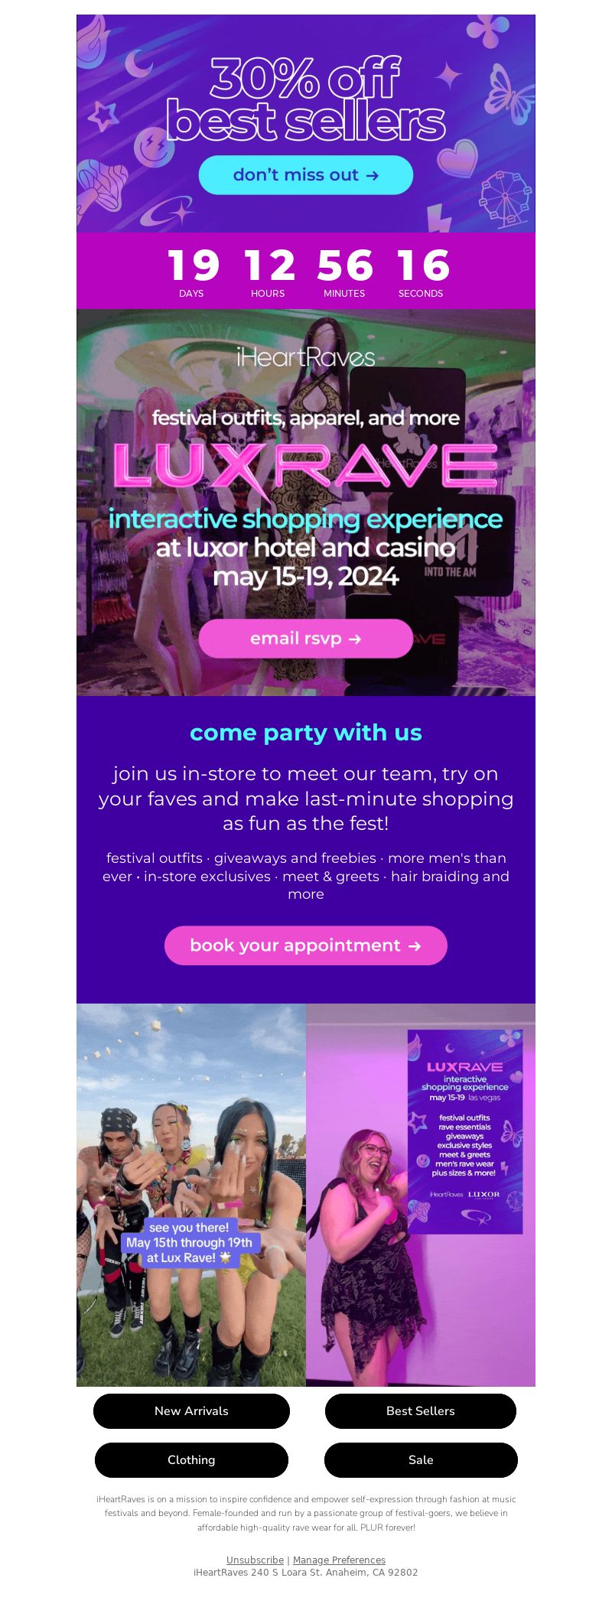Open the Sale section
This screenshot has width=612, height=1617.
point(421,1459)
